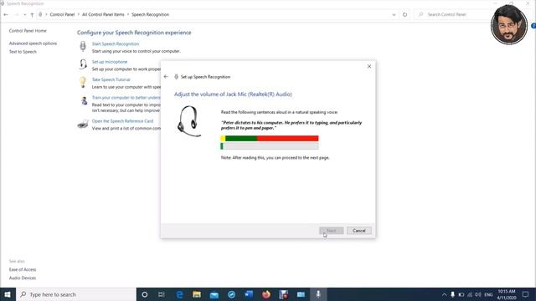Click the Speech Reference Card printer icon
This screenshot has height=301, width=536.
coord(83,124)
